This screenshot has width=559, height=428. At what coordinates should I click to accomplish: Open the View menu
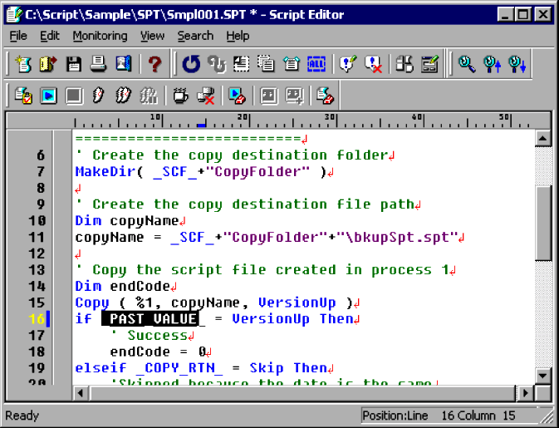[152, 36]
